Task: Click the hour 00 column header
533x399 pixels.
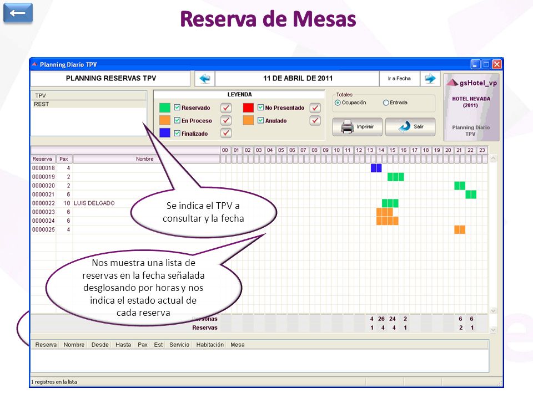Action: [x=225, y=150]
